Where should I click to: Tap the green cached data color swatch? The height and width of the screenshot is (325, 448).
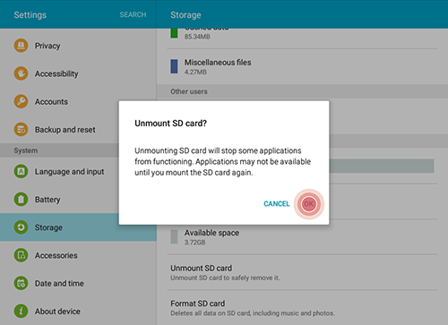pos(174,33)
